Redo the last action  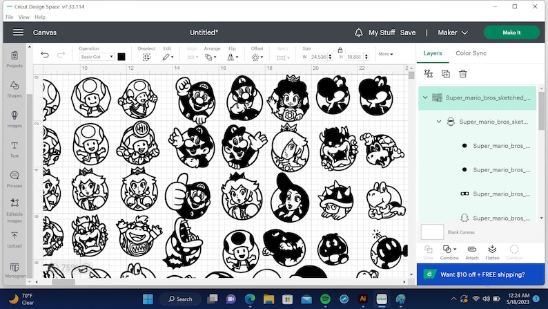[x=61, y=55]
